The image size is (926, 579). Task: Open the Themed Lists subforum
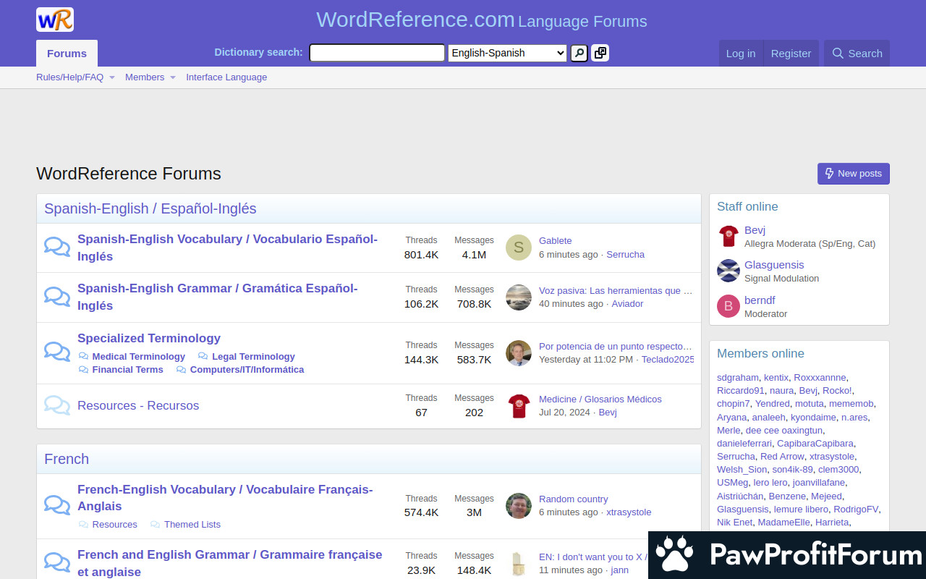pyautogui.click(x=192, y=524)
